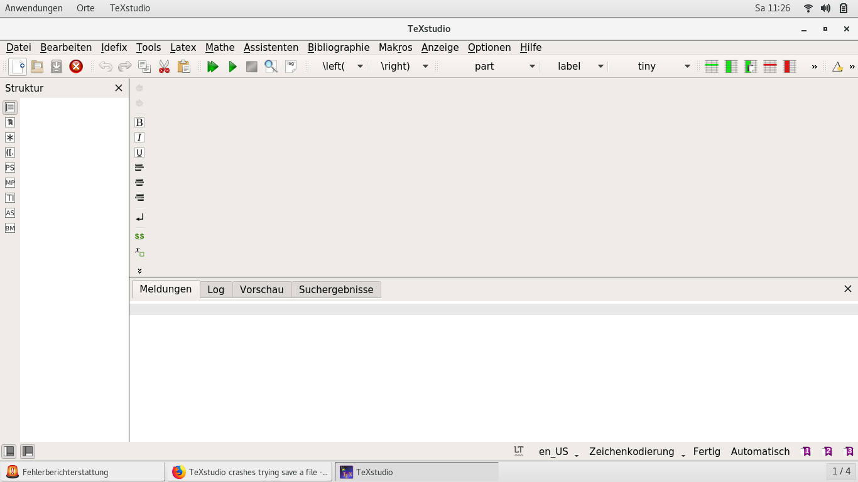This screenshot has height=482, width=858.
Task: Change the en_US spell check language
Action: click(x=558, y=451)
